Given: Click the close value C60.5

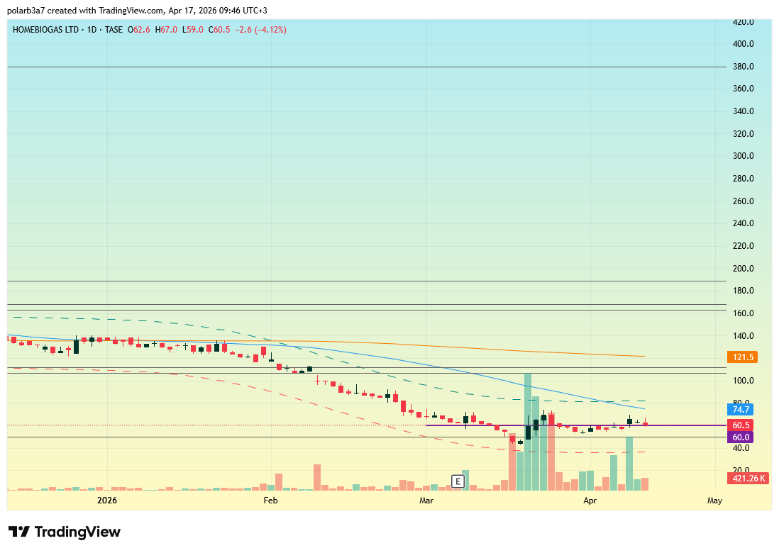Looking at the screenshot, I should [219, 30].
